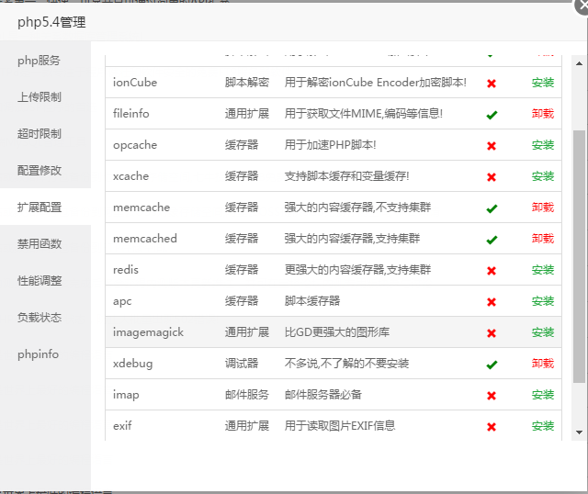The width and height of the screenshot is (588, 494).
Task: Click the 调试器 type cell
Action: click(x=242, y=364)
